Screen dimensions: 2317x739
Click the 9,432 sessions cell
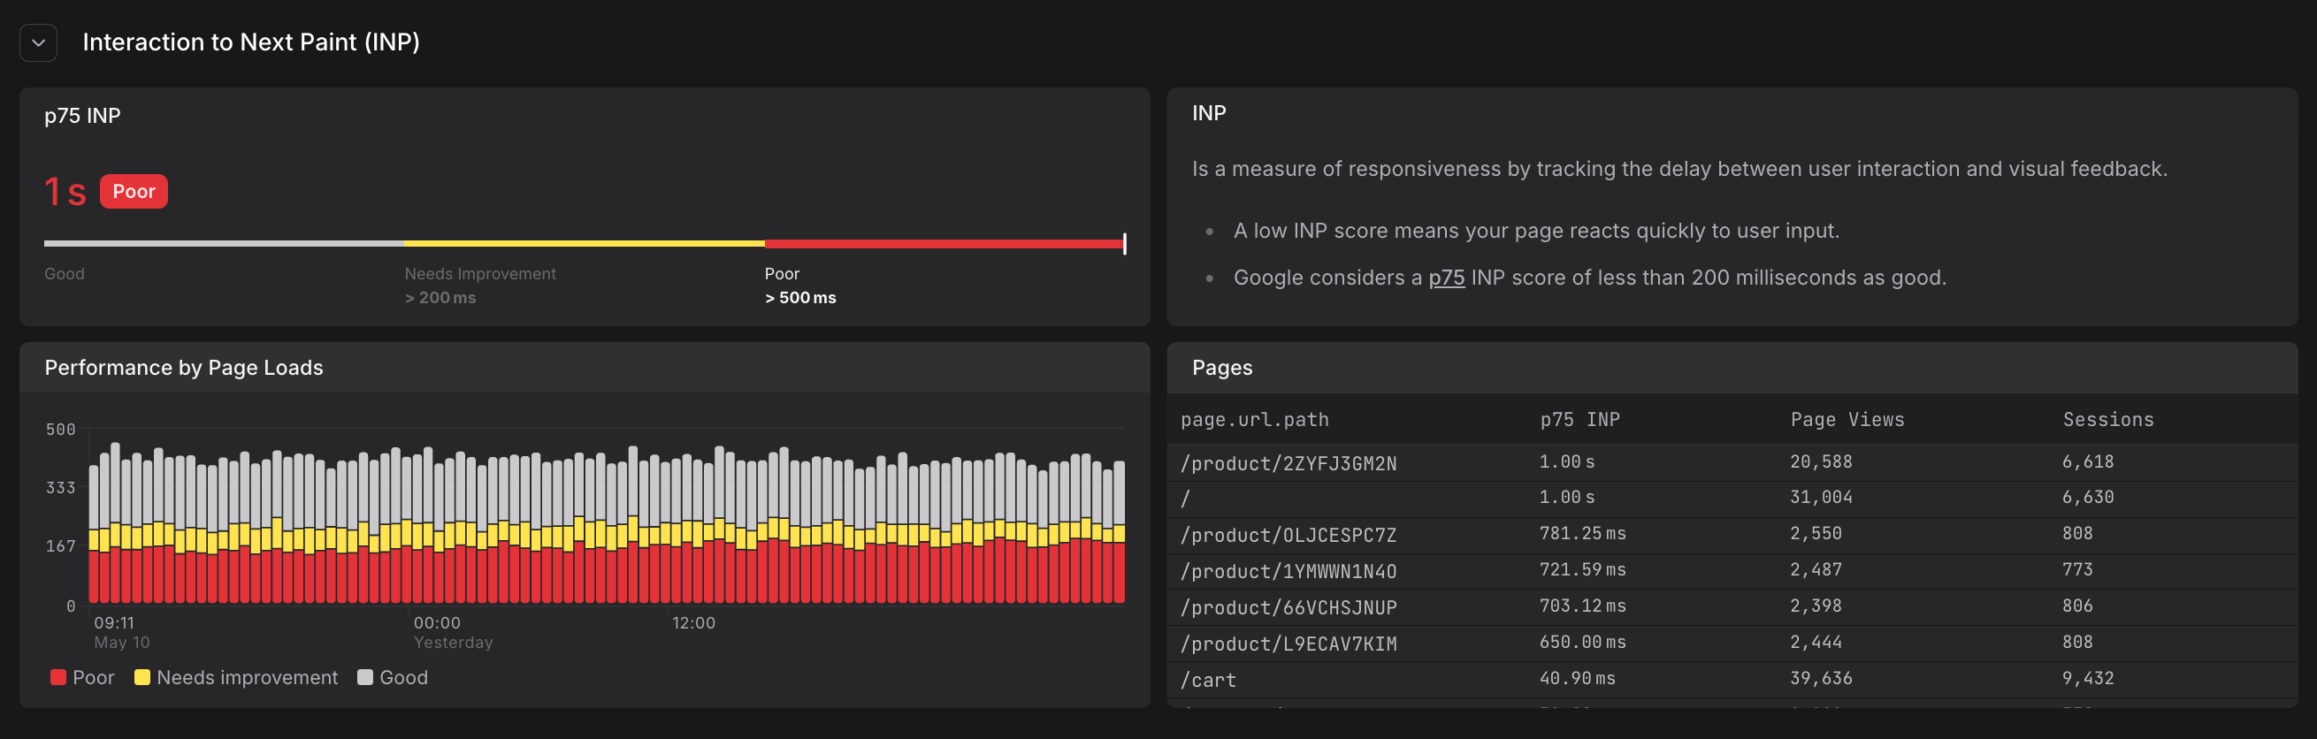pyautogui.click(x=2089, y=679)
